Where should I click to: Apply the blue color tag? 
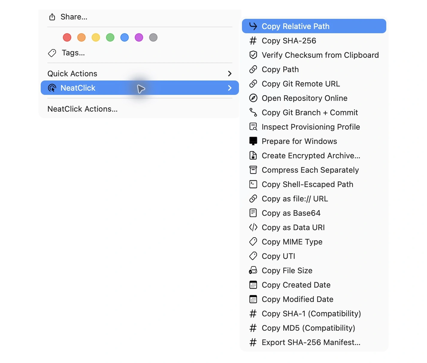click(x=125, y=37)
